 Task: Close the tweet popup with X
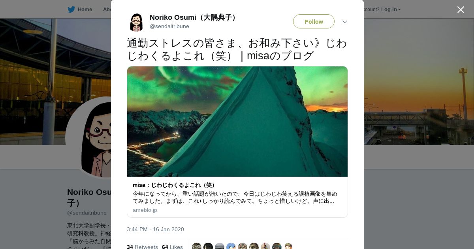coord(461,9)
